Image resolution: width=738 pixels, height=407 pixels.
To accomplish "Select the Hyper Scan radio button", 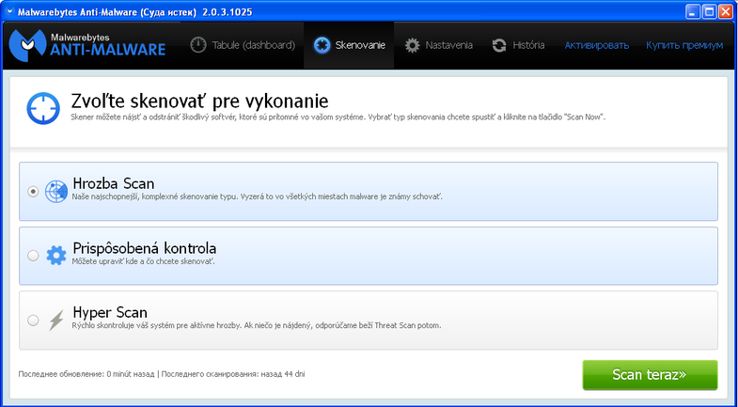I will click(x=34, y=320).
